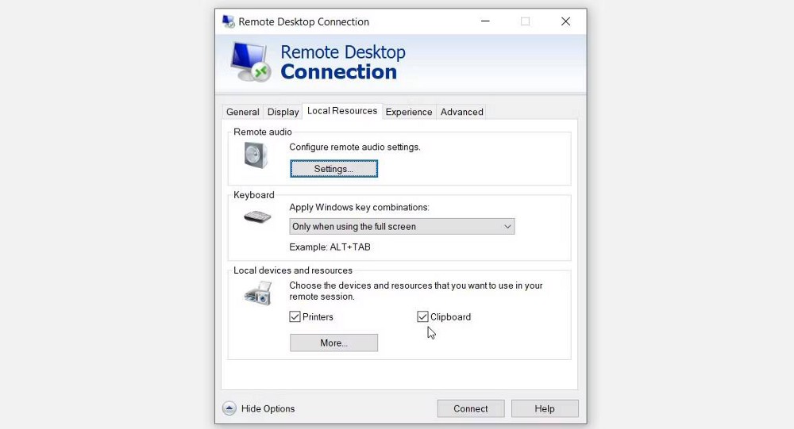The width and height of the screenshot is (794, 429).
Task: Uncheck the Clipboard checkbox
Action: pyautogui.click(x=422, y=316)
